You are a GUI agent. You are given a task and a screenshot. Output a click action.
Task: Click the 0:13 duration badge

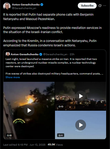coord(61,107)
